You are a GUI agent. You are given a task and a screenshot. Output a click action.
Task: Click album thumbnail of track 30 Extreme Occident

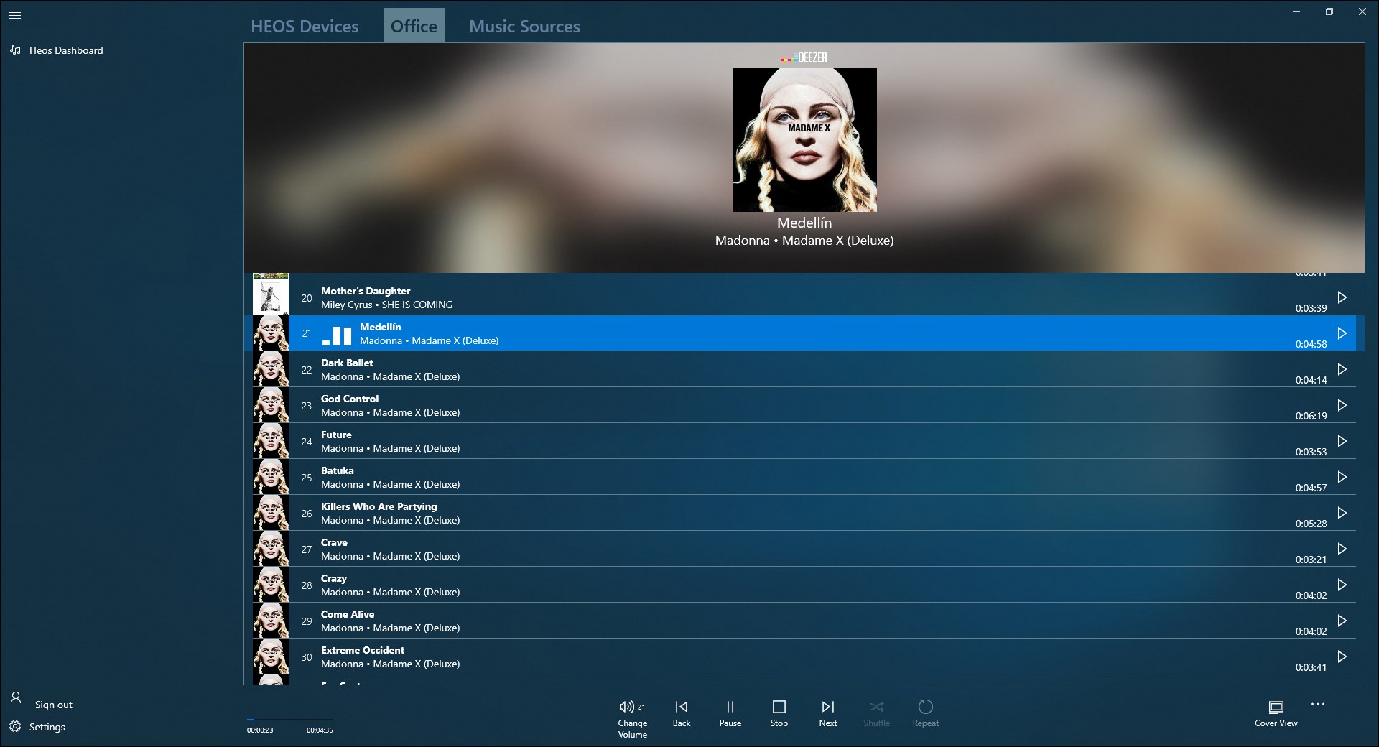(271, 656)
